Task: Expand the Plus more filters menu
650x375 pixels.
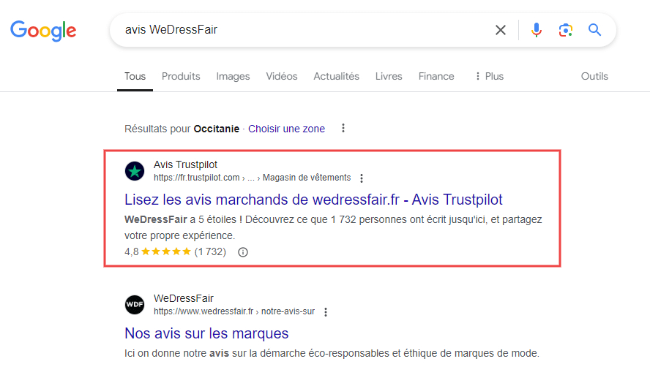Action: coord(489,76)
